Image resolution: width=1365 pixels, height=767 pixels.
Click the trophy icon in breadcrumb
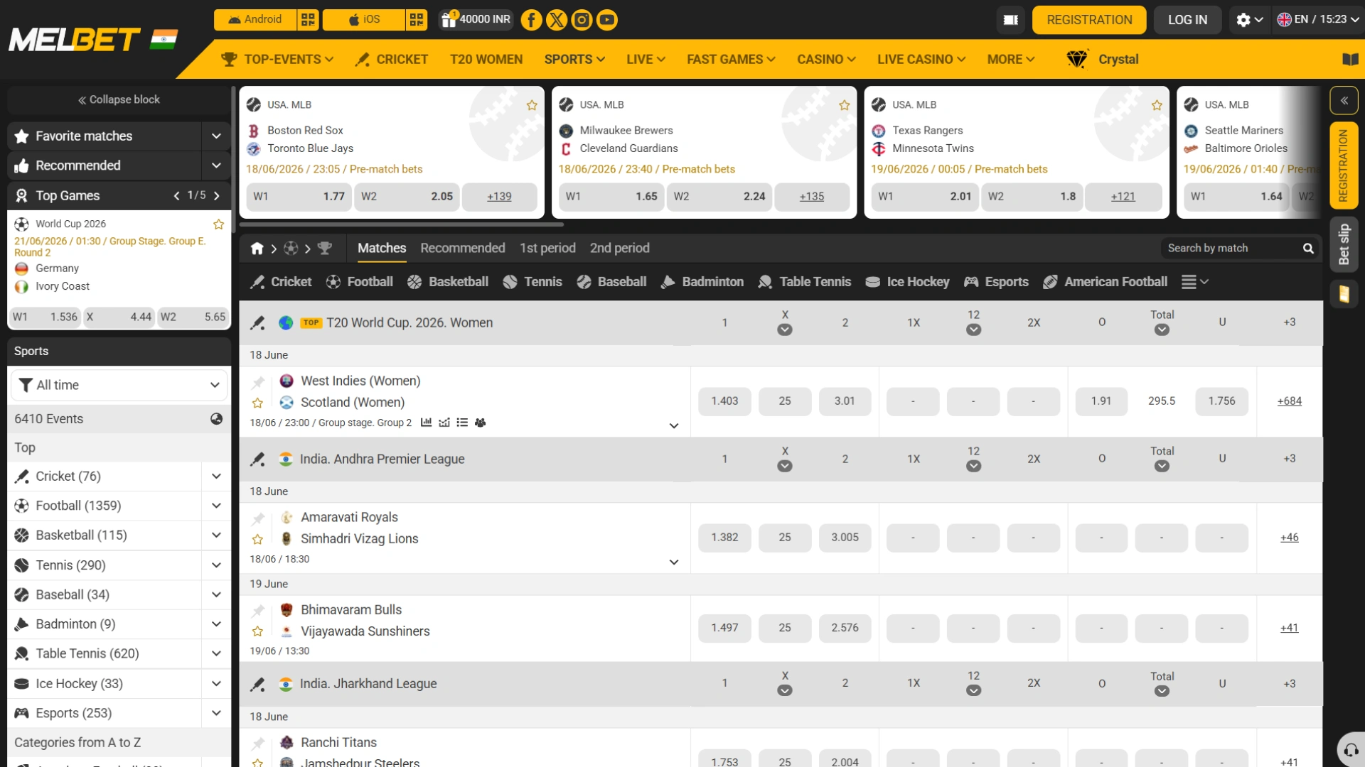point(325,249)
